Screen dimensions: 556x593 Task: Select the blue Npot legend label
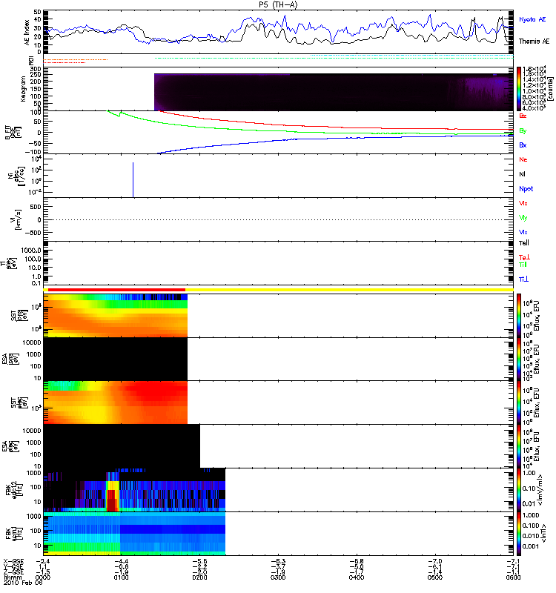click(x=526, y=189)
